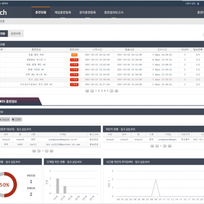Go to previous page of main training list

92,91
